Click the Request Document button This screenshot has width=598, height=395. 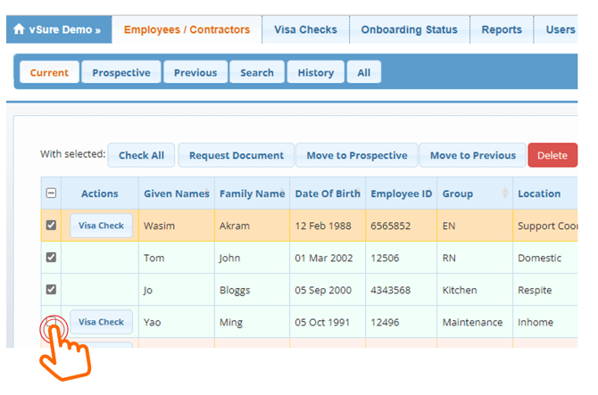237,155
